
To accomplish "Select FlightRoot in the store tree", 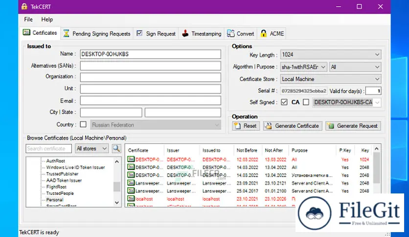I will [x=56, y=187].
